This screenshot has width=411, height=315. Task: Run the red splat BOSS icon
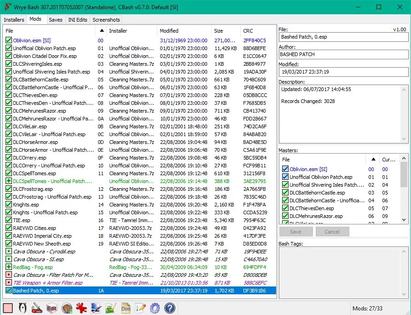81,308
